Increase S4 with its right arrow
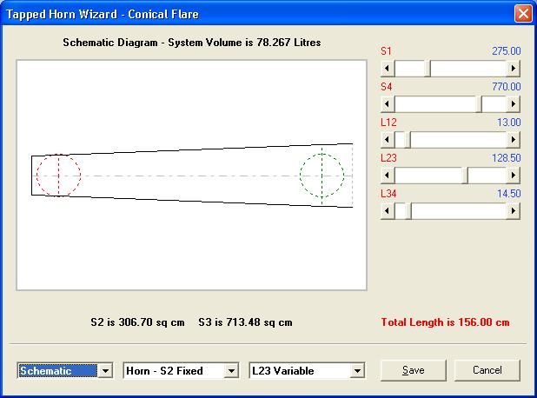Screen dimensions: 537x398 click(513, 103)
